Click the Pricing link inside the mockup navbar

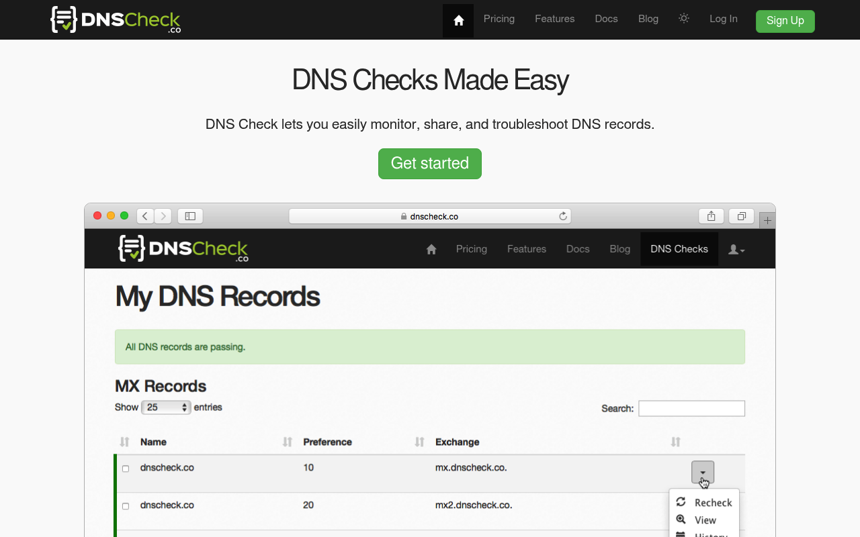point(472,249)
